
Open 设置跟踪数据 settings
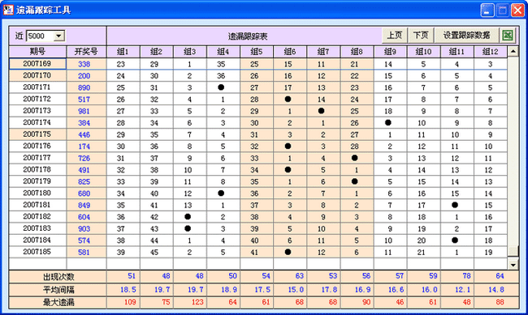point(466,36)
